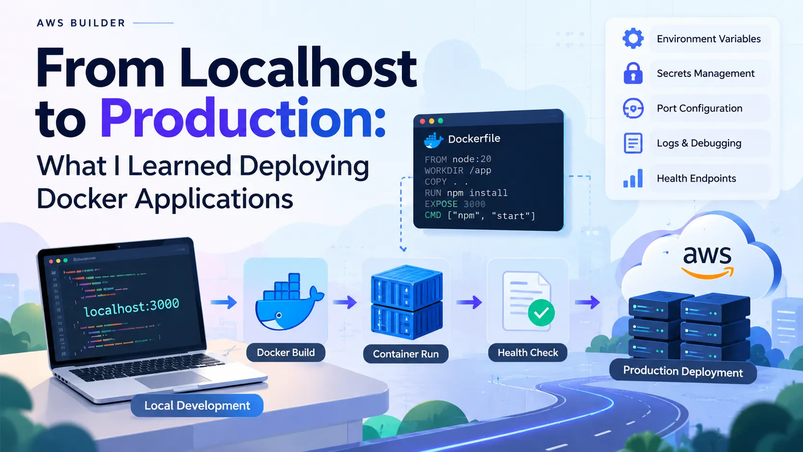Click the green checkmark badge
The image size is (803, 452).
(541, 313)
